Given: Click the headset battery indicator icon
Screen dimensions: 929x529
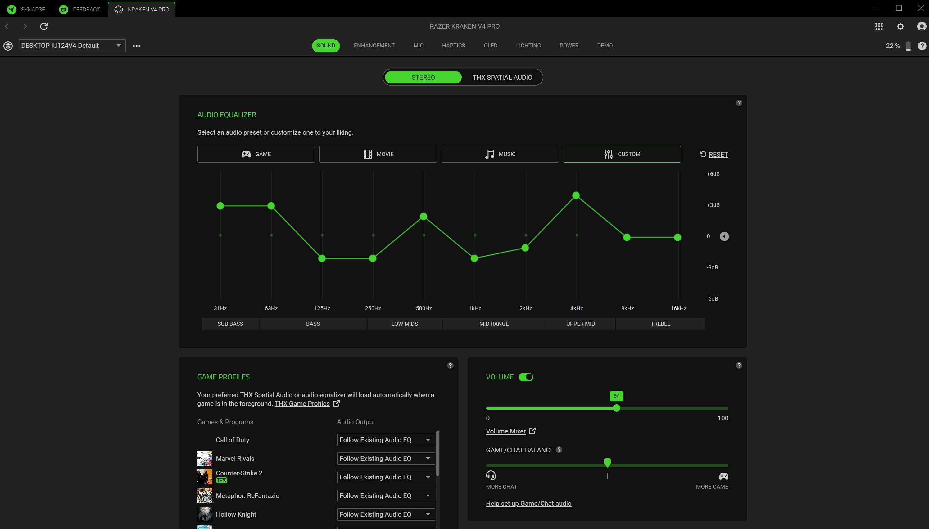Looking at the screenshot, I should coord(908,45).
